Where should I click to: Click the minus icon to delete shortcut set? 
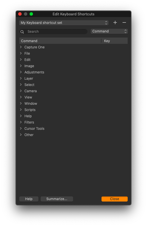pyautogui.click(x=124, y=23)
